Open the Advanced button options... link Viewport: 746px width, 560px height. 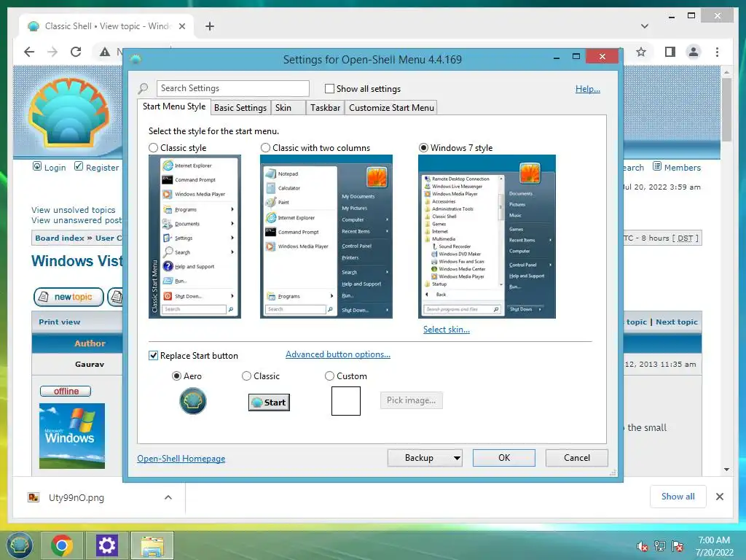pos(338,354)
